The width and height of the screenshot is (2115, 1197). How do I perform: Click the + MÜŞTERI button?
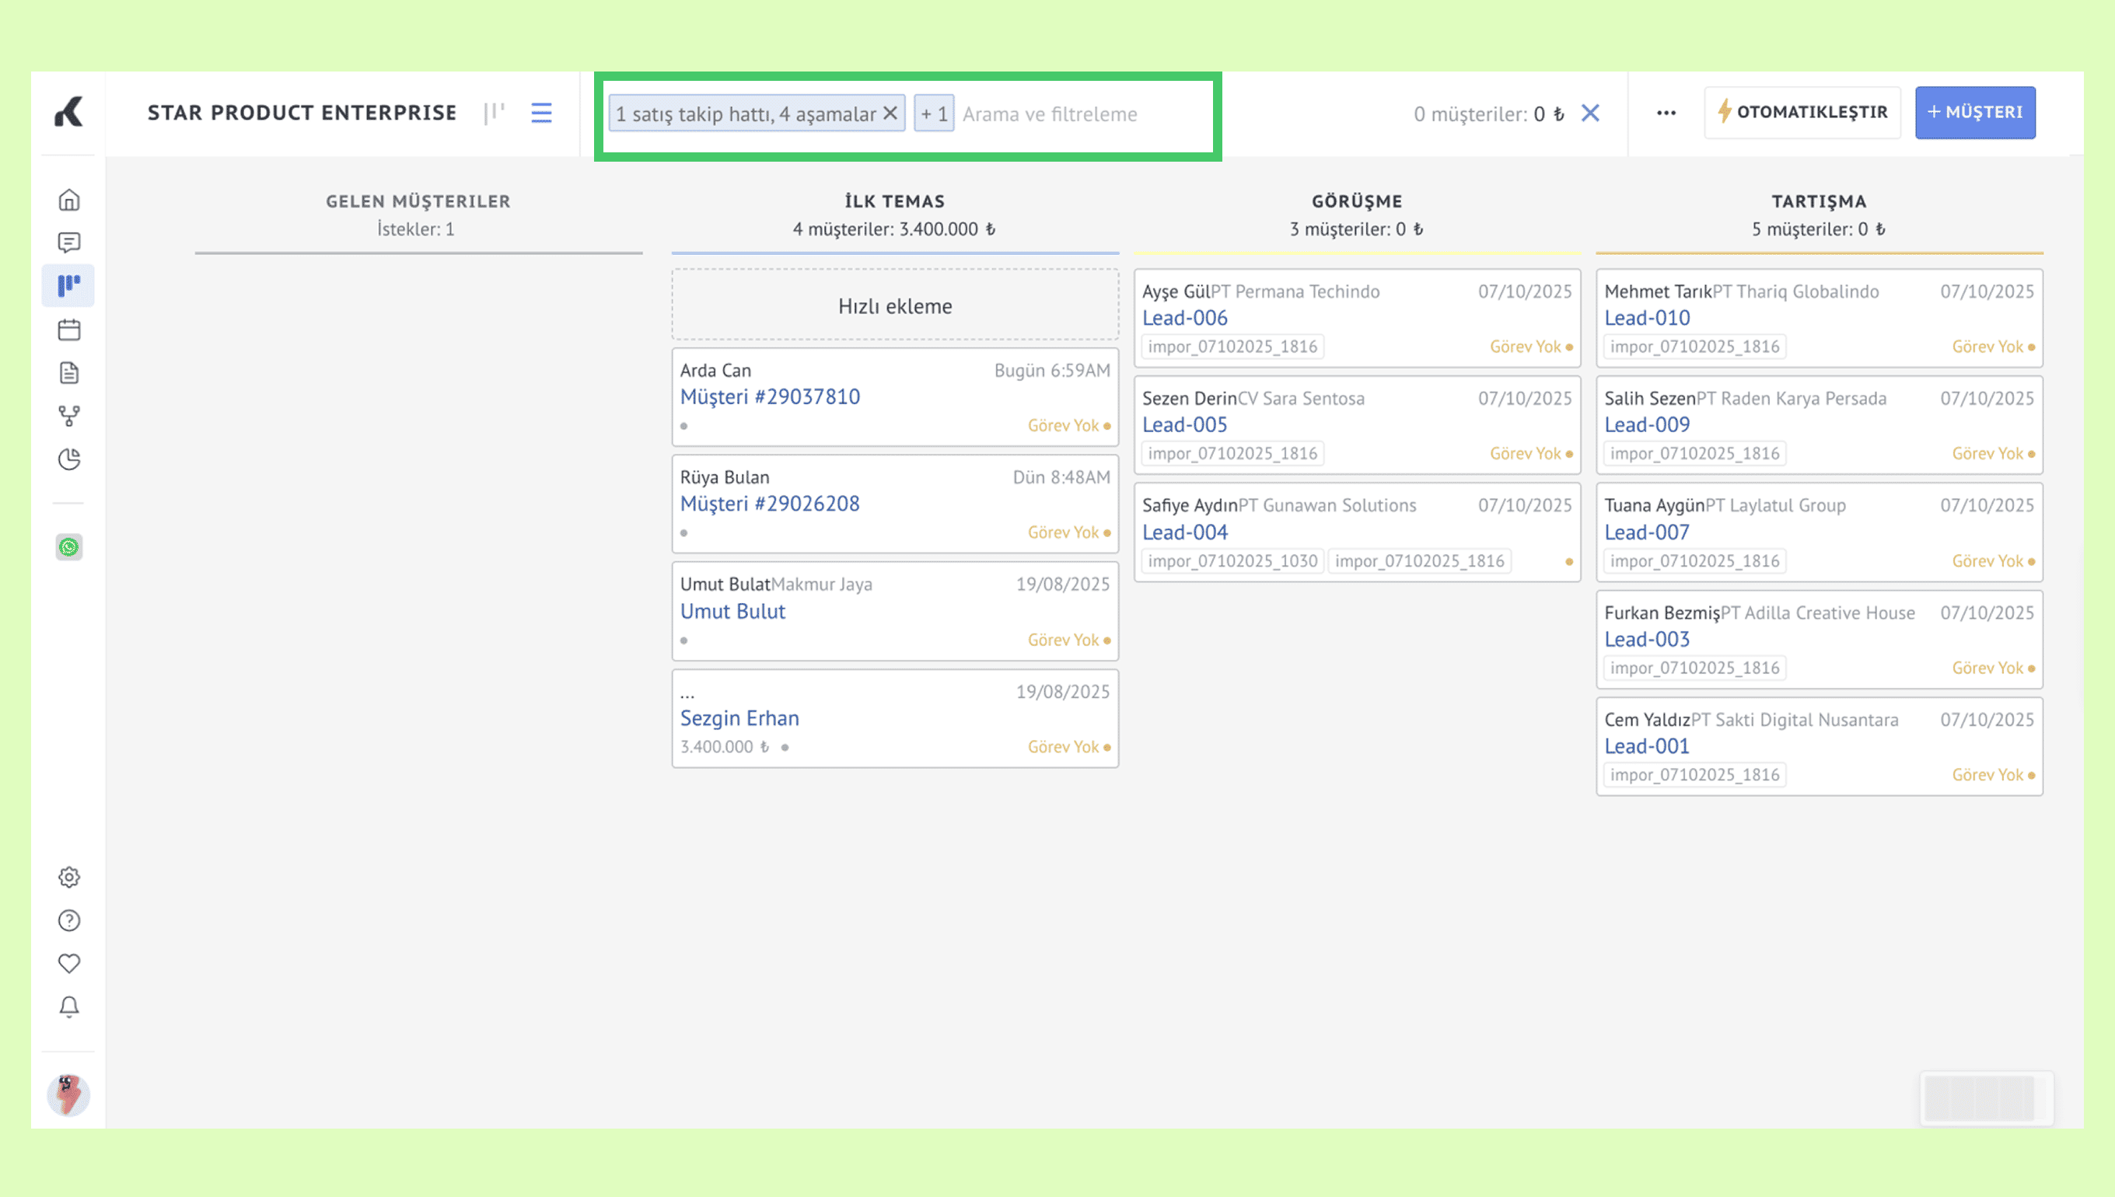click(x=1974, y=113)
